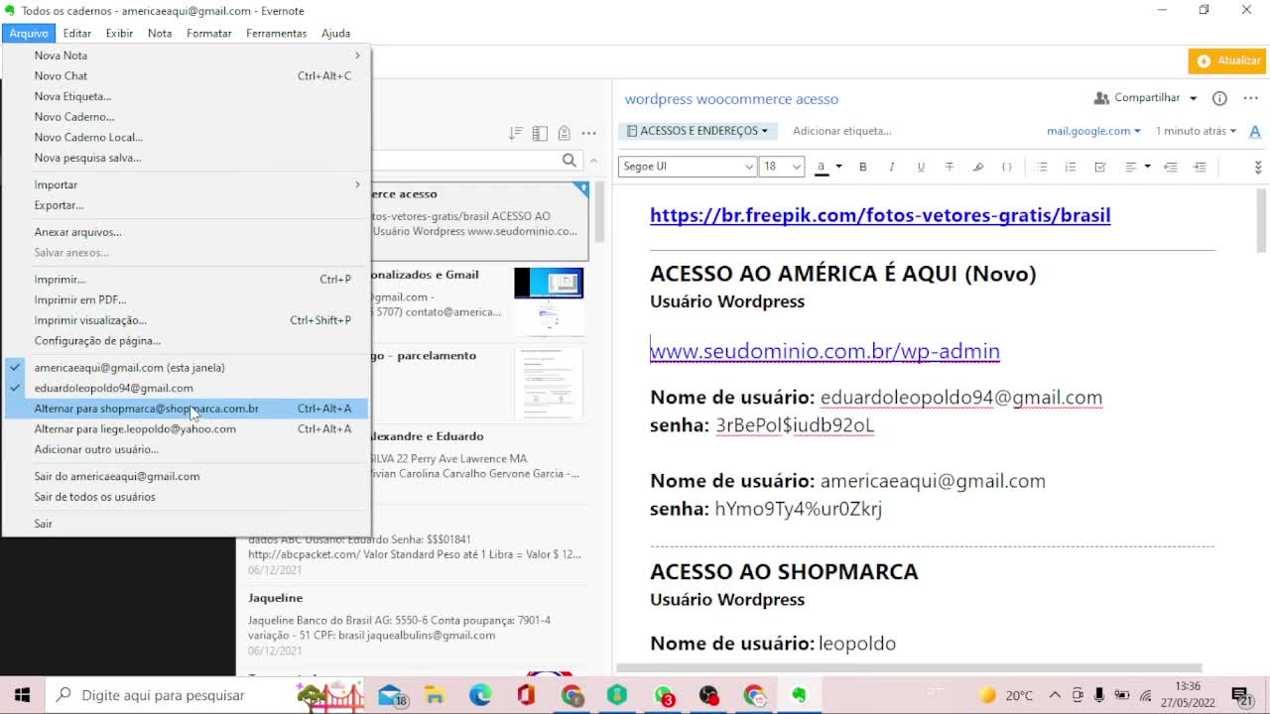Viewport: 1270px width, 714px height.
Task: Decrease paragraph indent
Action: pos(1171,167)
